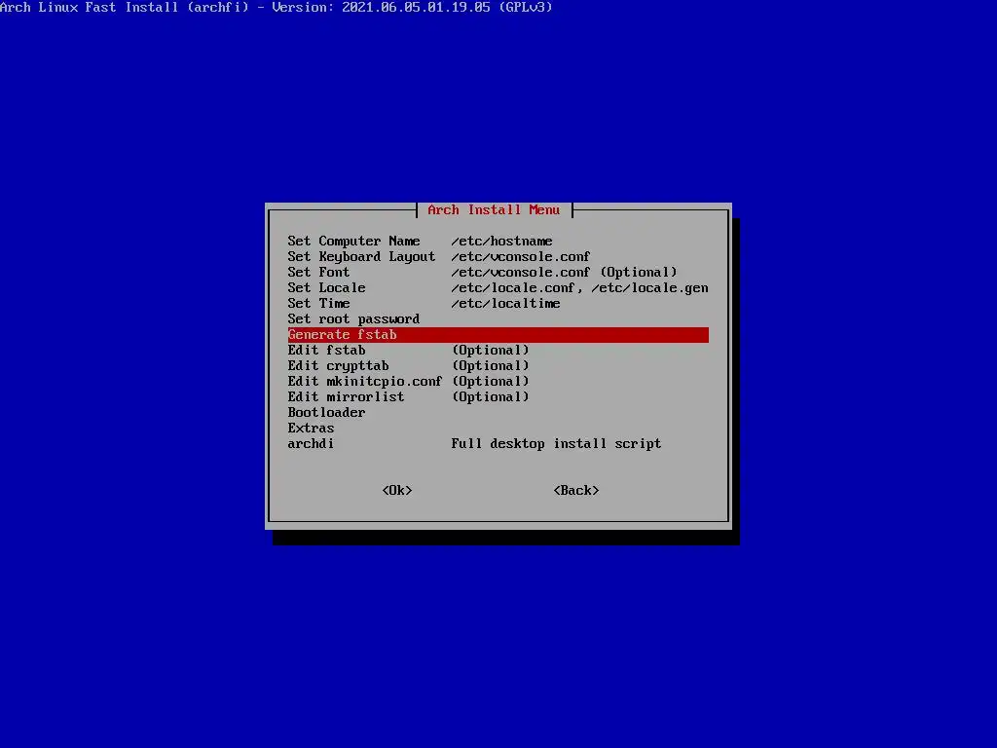Click the /etc/hostname description text

click(x=501, y=242)
